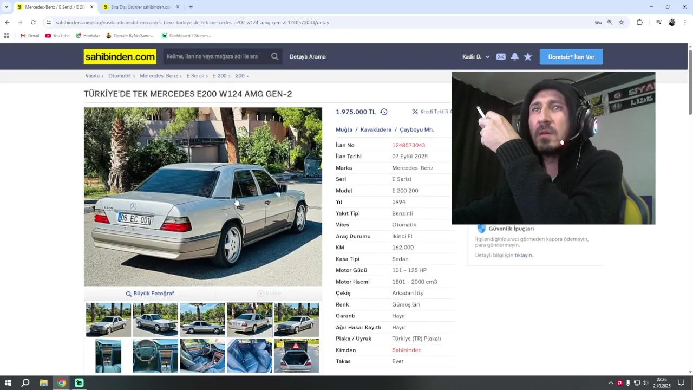Go to E 200 breadcrumb
This screenshot has height=390, width=693.
click(220, 76)
